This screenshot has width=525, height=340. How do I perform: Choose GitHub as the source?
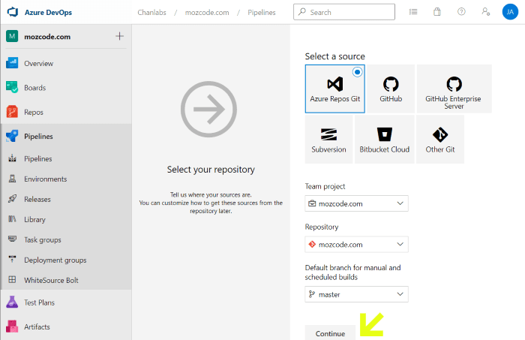(390, 89)
